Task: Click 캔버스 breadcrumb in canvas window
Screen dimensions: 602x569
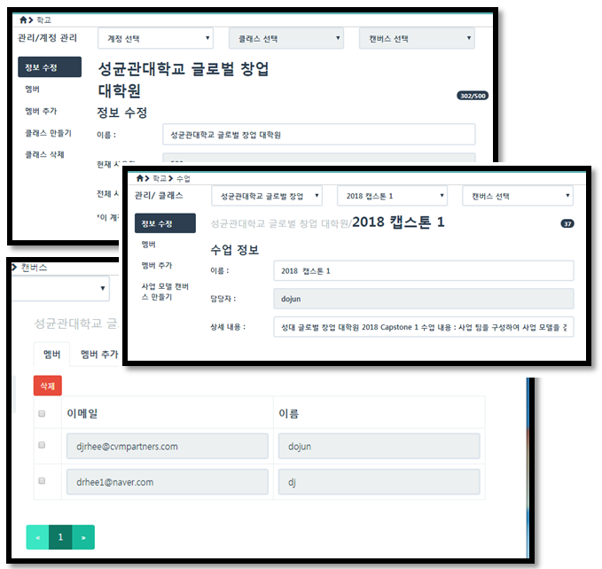Action: click(35, 268)
